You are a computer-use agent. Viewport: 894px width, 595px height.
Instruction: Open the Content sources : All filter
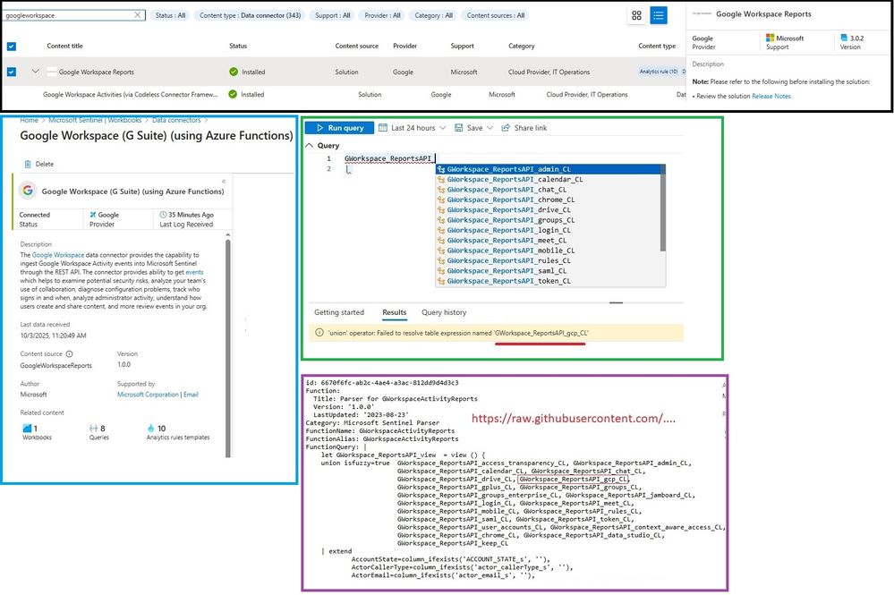[496, 15]
